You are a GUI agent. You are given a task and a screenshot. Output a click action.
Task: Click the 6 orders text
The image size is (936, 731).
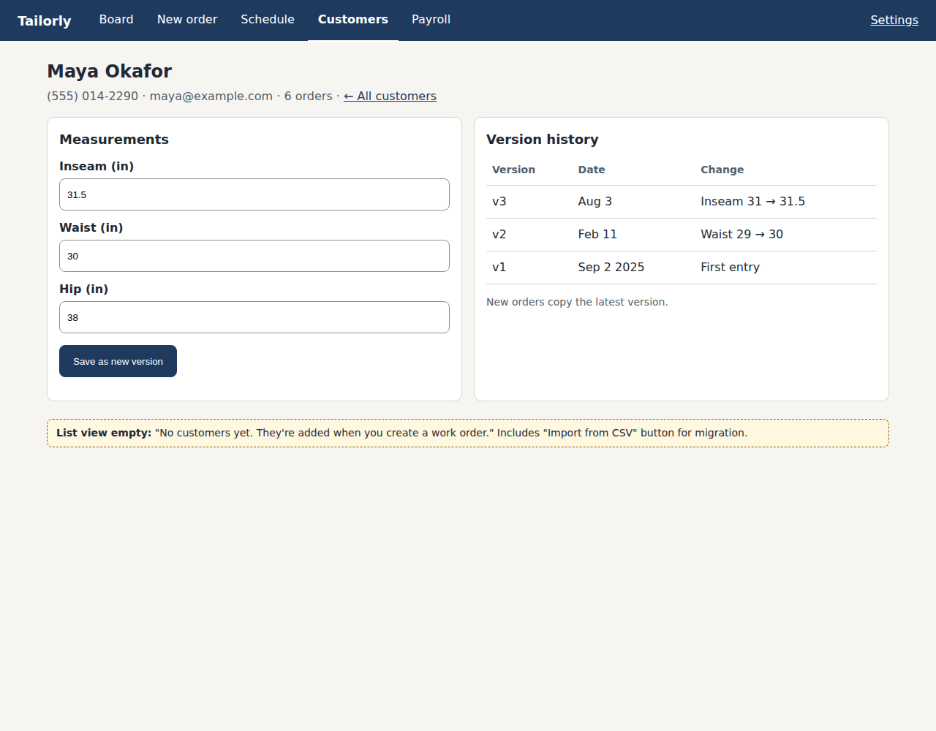[309, 96]
